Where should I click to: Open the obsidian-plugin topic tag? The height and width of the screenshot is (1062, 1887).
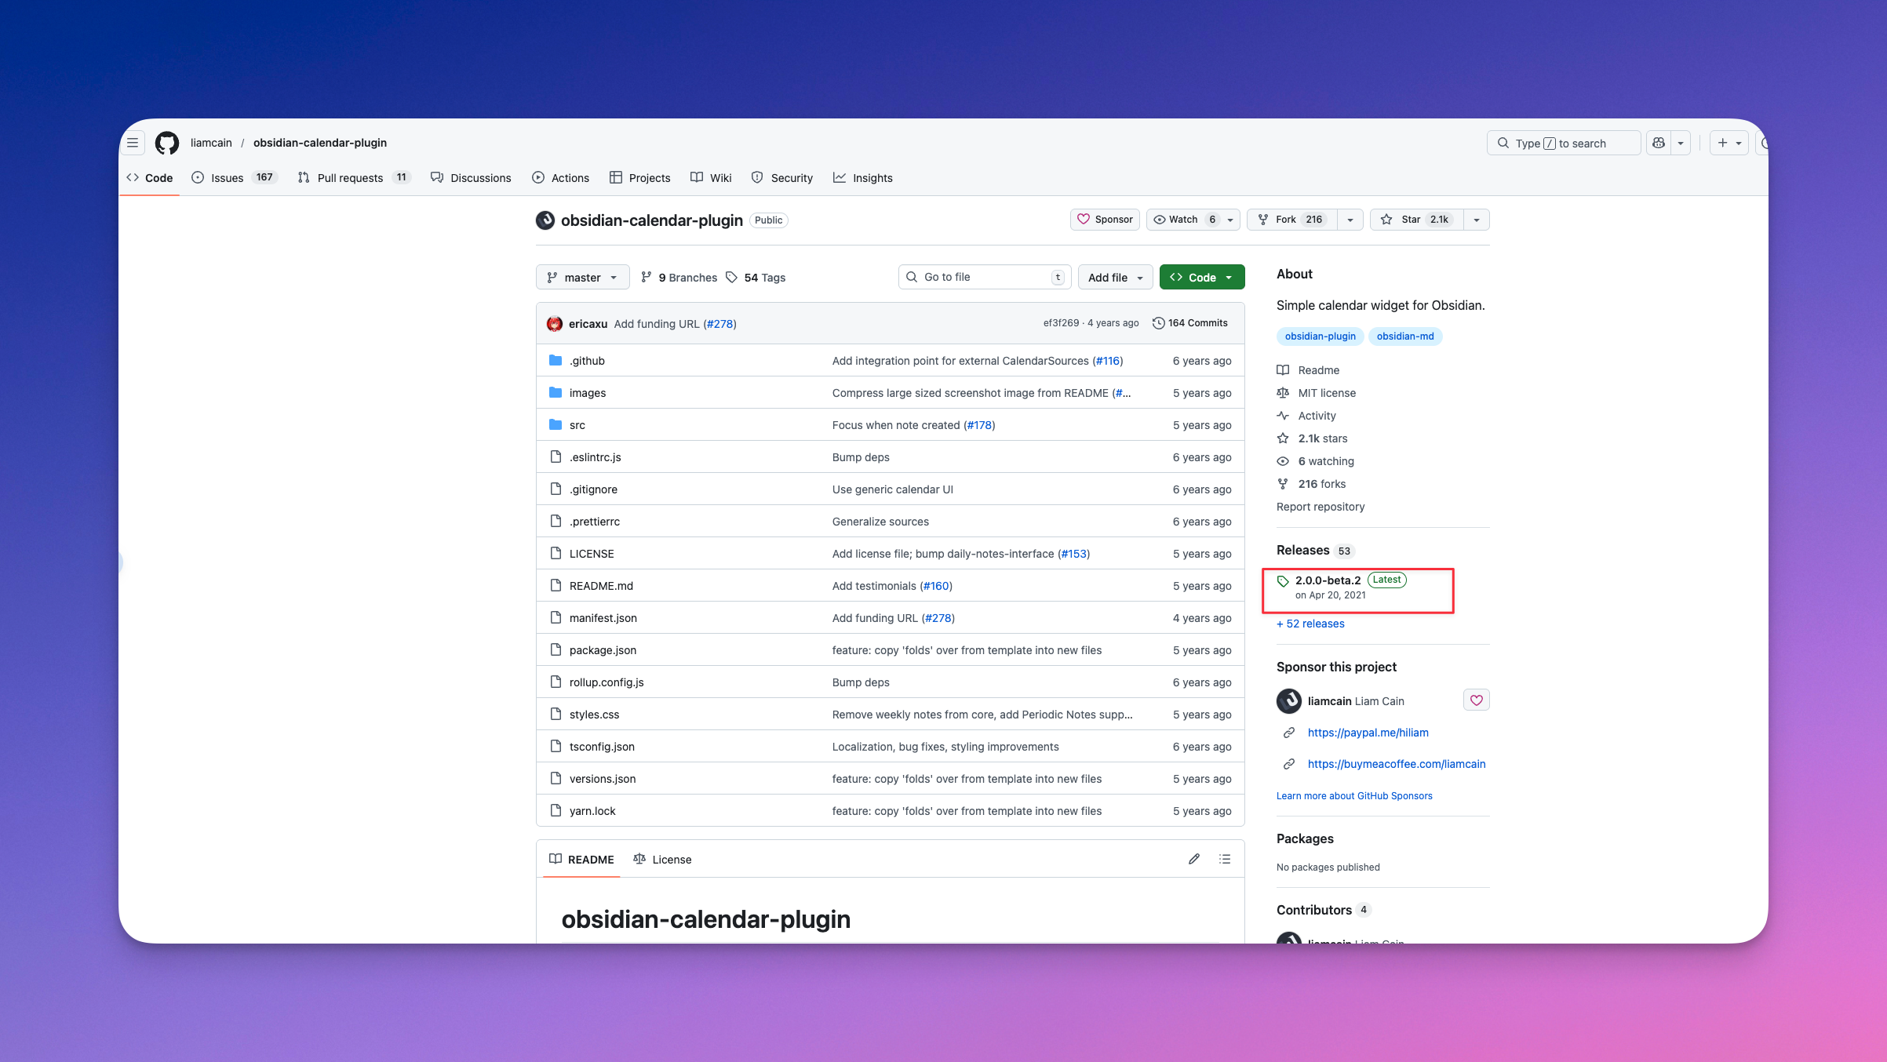tap(1320, 336)
